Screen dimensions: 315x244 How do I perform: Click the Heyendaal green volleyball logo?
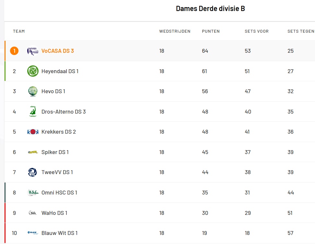point(33,71)
